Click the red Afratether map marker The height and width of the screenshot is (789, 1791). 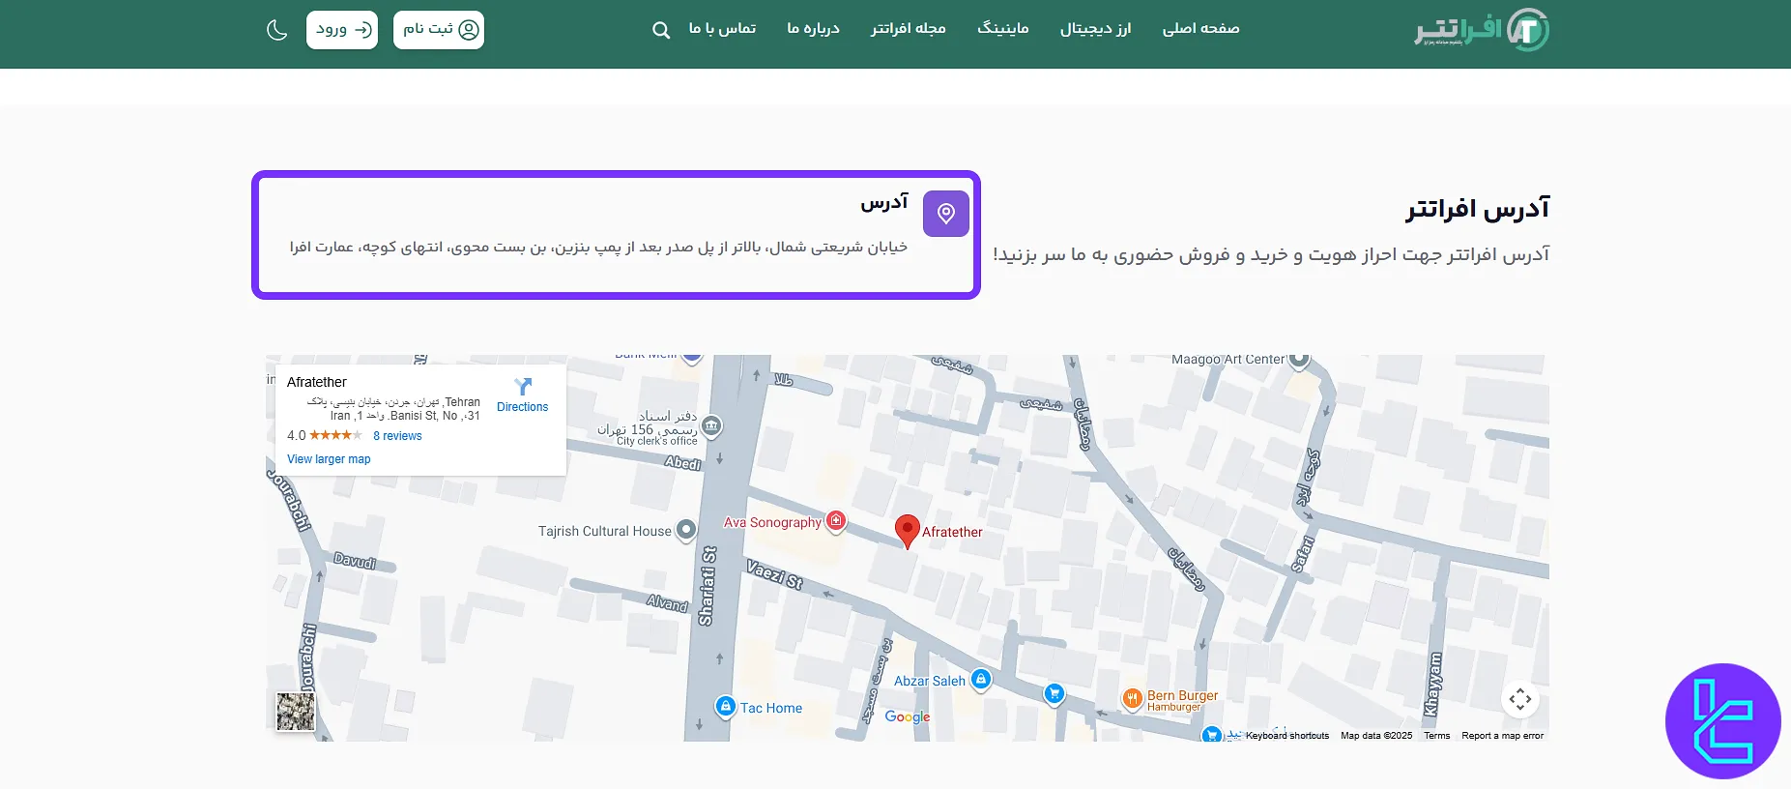[907, 530]
